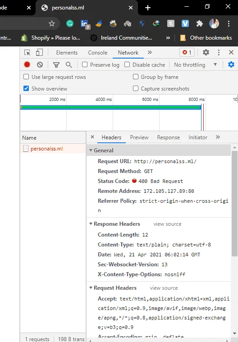This screenshot has width=238, height=342.
Task: Open the Preview tab
Action: coord(139,137)
